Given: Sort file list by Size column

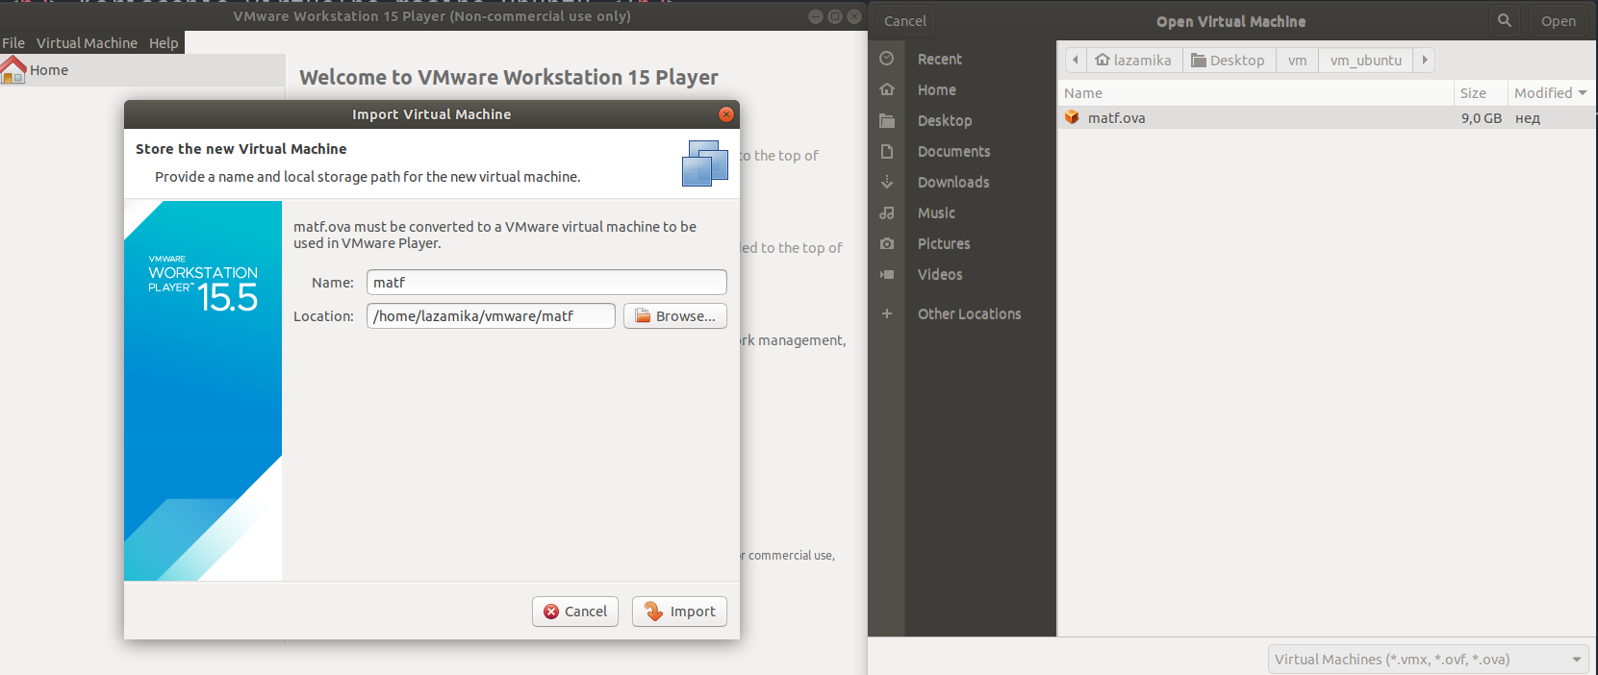Looking at the screenshot, I should click(x=1481, y=92).
